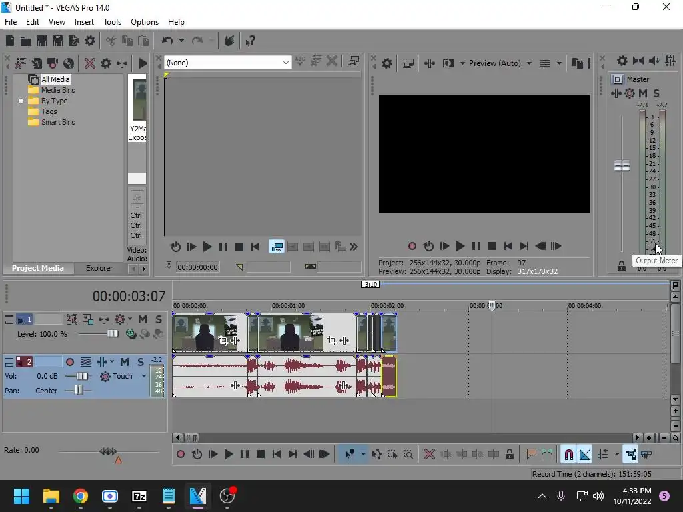This screenshot has height=512, width=683.
Task: Click track 1 Level slider
Action: click(x=113, y=334)
